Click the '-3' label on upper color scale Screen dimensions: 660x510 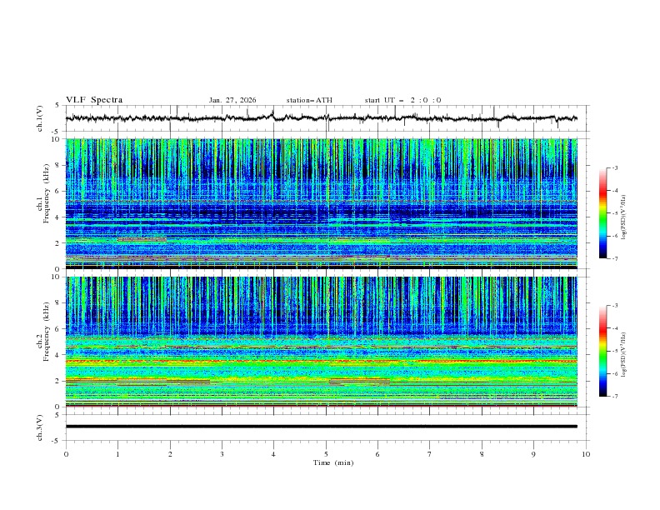click(x=614, y=167)
